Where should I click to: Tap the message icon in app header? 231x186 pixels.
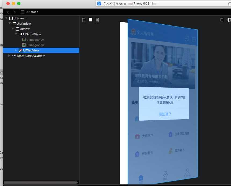coord(194,39)
